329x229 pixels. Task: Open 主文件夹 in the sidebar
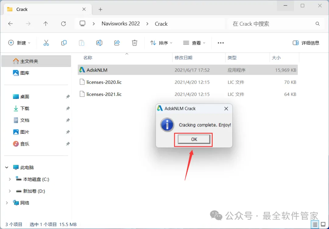36,61
